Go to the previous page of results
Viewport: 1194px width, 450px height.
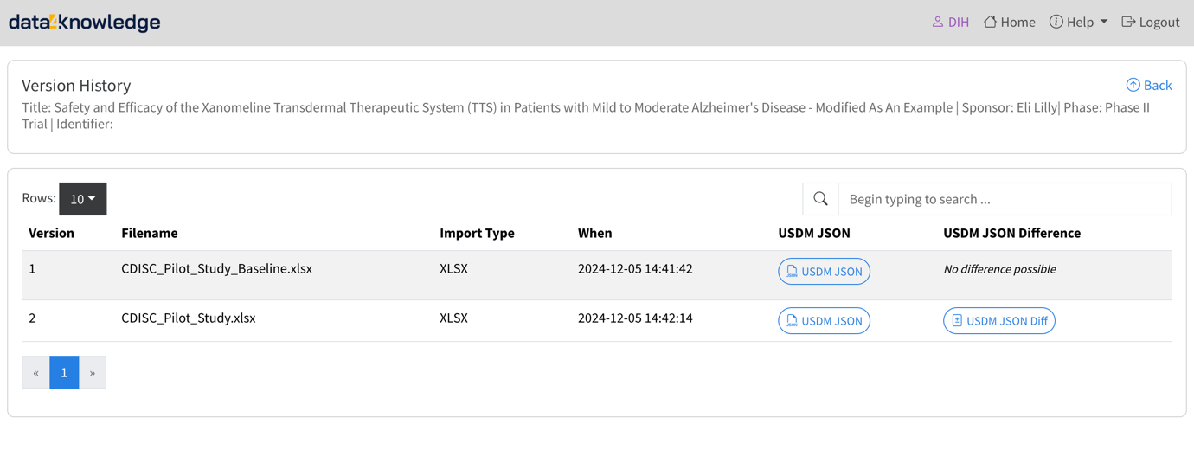pyautogui.click(x=35, y=373)
